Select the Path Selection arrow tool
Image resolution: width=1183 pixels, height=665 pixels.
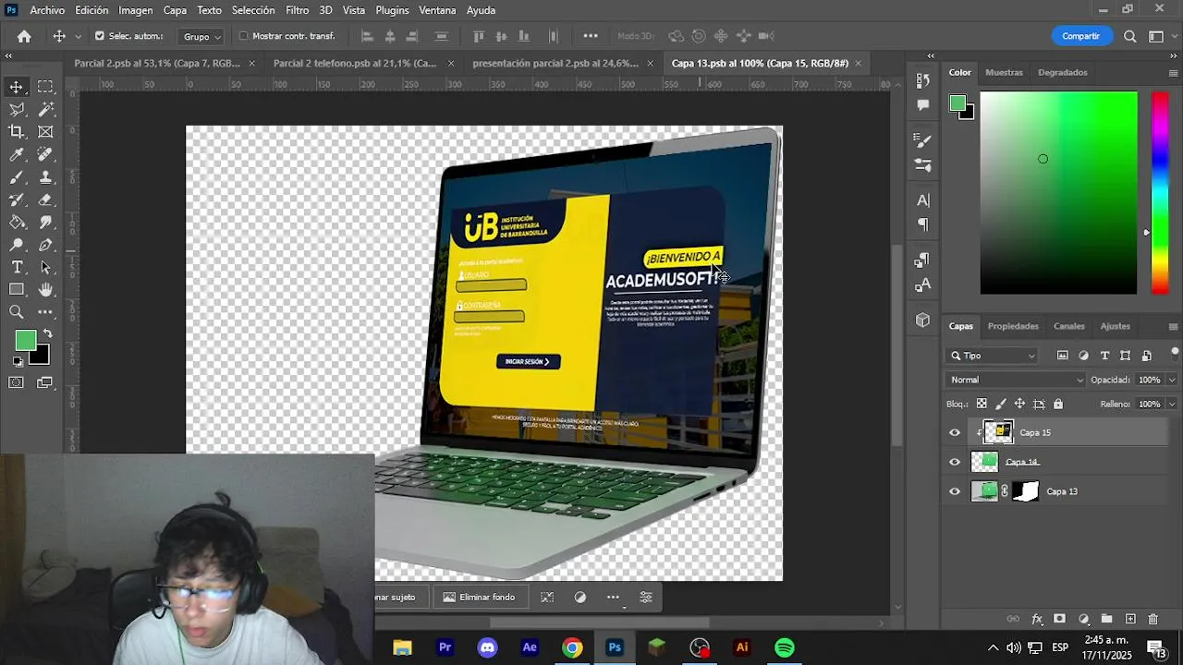(45, 267)
